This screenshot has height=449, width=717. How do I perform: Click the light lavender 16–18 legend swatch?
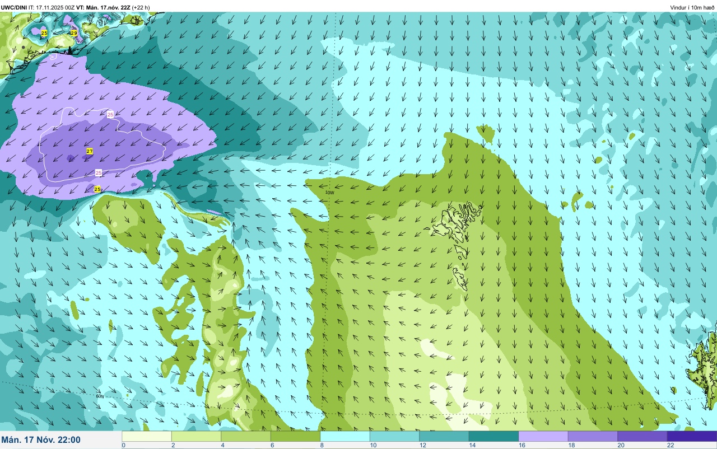coord(543,436)
